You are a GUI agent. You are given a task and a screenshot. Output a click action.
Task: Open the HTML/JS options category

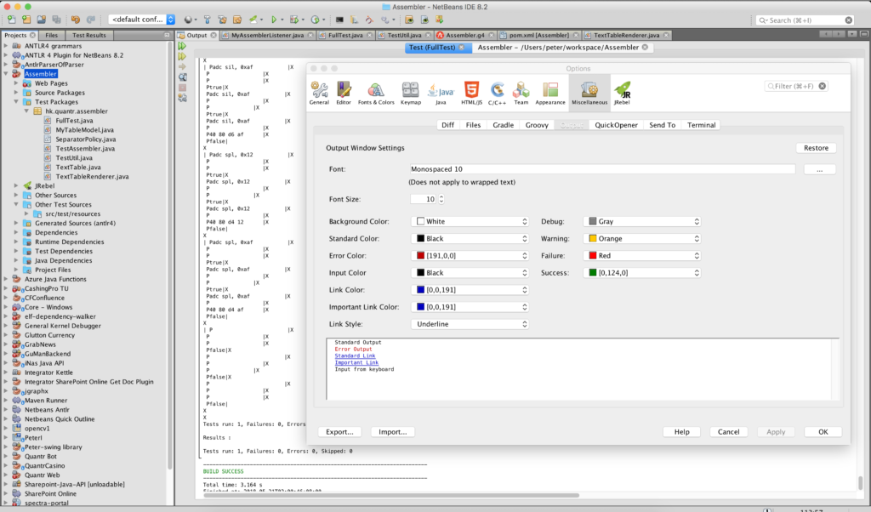coord(471,93)
